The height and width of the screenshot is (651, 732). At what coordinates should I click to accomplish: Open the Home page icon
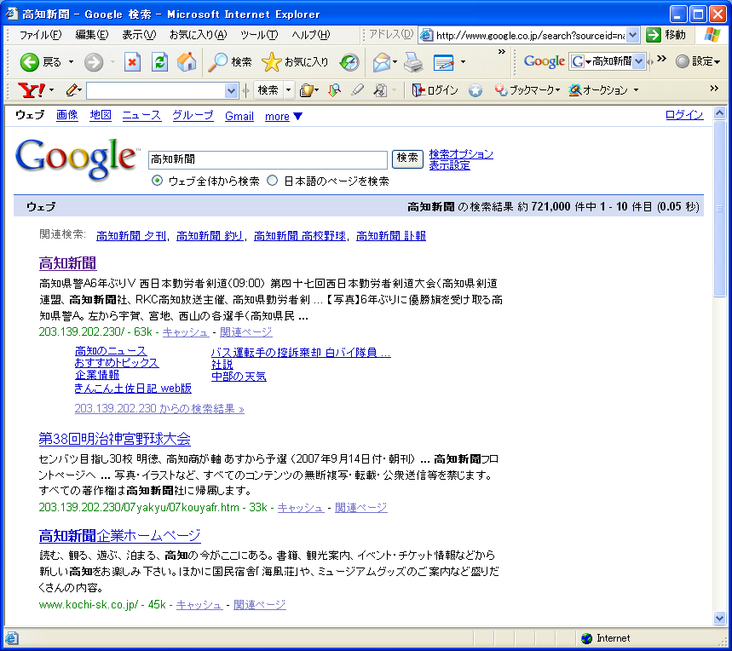click(187, 61)
